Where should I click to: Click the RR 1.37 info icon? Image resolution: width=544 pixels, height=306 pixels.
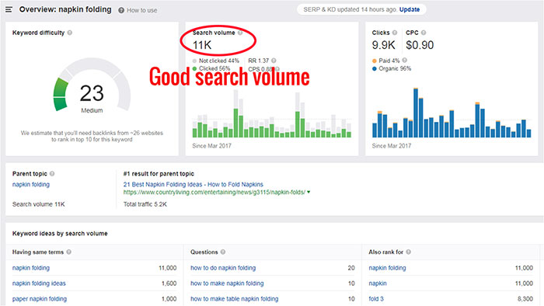pyautogui.click(x=274, y=61)
